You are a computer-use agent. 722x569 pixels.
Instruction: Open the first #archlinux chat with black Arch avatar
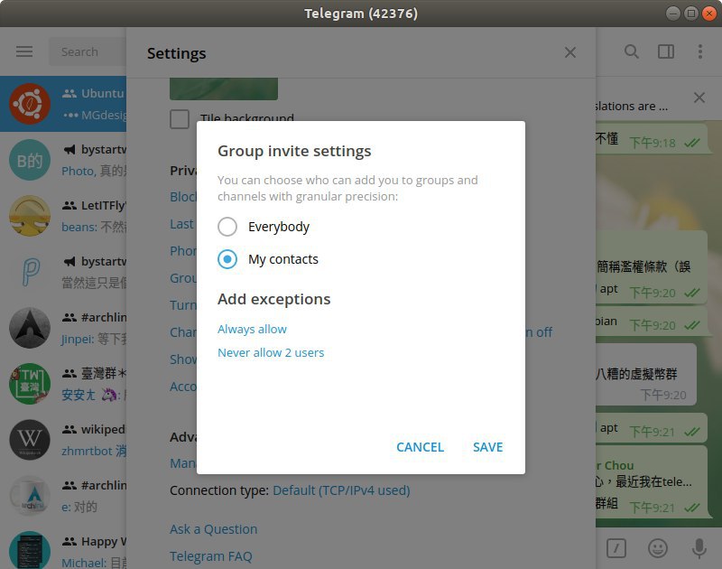30,328
